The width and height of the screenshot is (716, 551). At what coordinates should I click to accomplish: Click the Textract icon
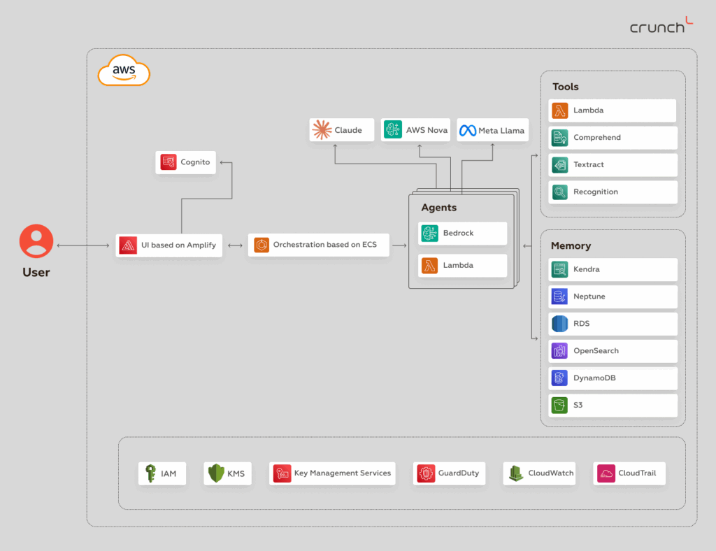tap(560, 165)
